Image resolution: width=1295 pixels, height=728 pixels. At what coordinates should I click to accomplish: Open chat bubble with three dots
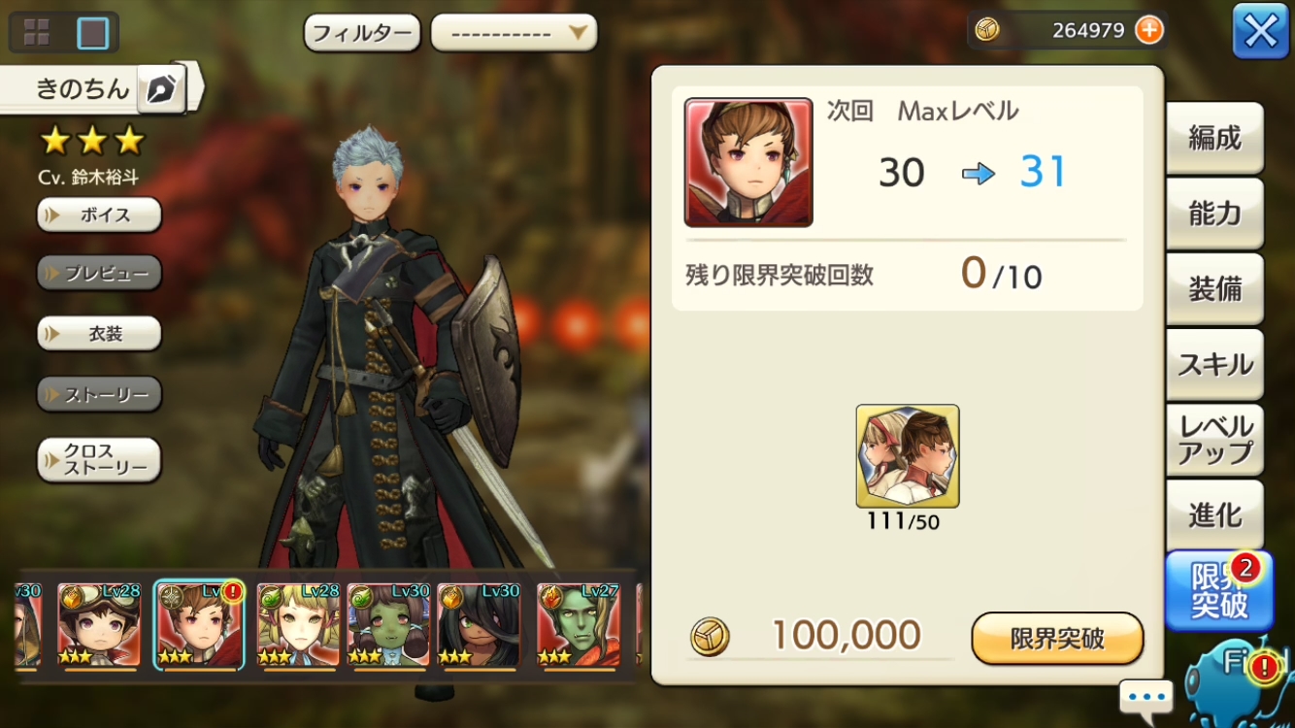click(x=1146, y=697)
